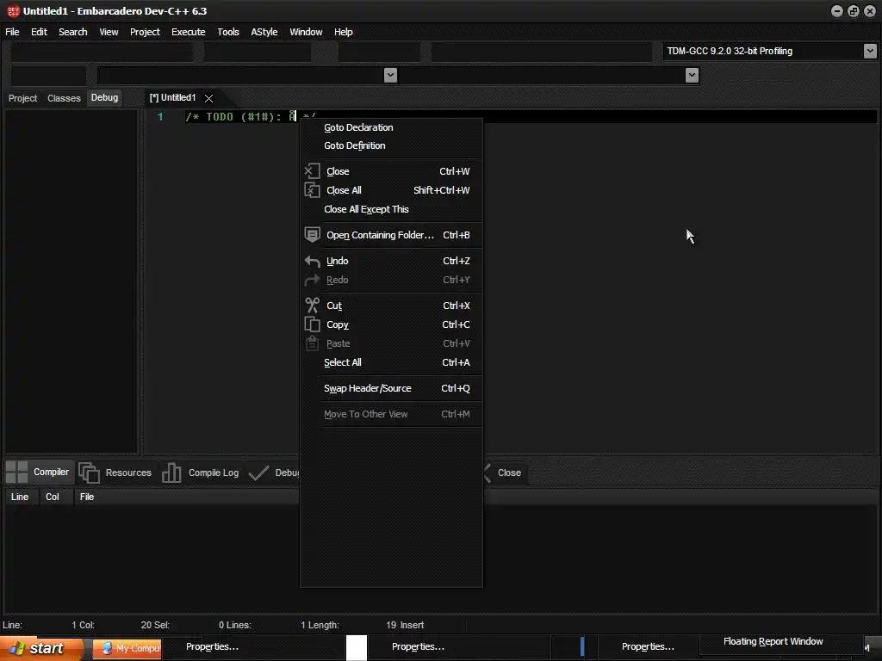The width and height of the screenshot is (882, 661).
Task: Open the Tools menu
Action: [x=227, y=32]
